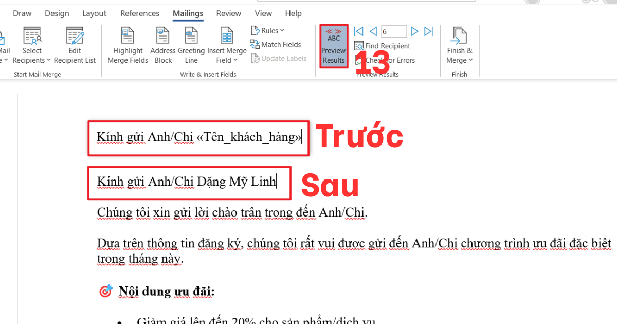Image resolution: width=617 pixels, height=324 pixels.
Task: Open the Rules dropdown
Action: pos(267,31)
